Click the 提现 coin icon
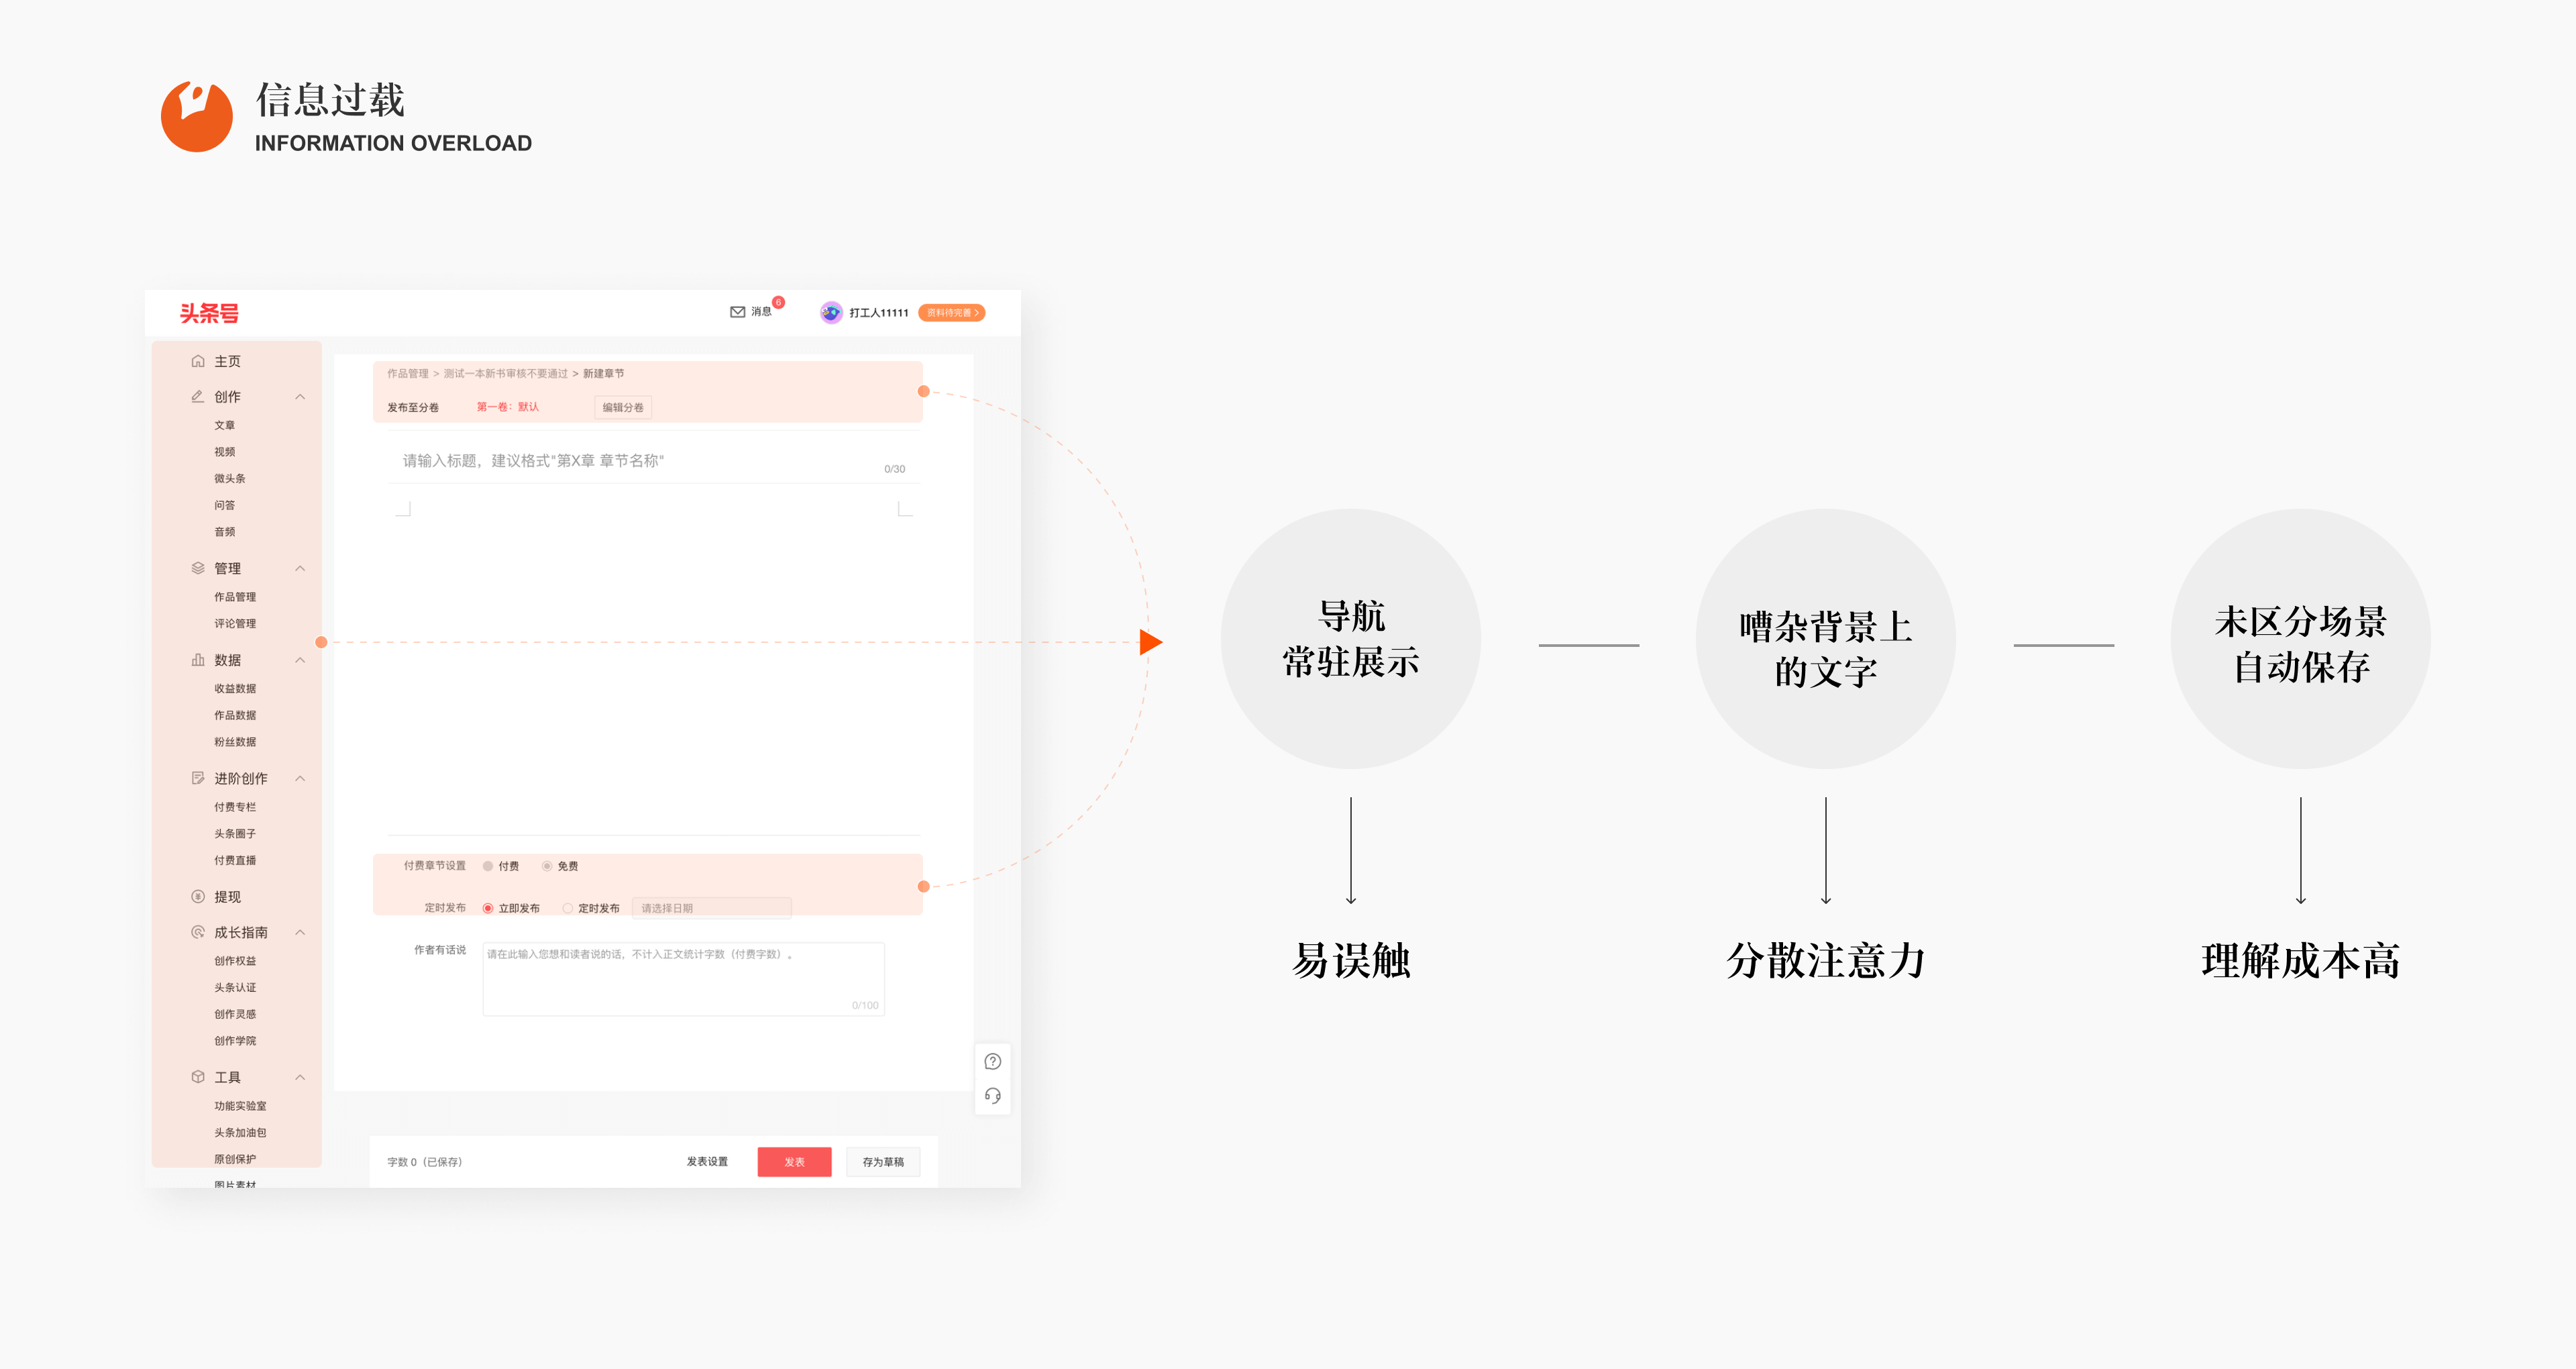 tap(198, 897)
